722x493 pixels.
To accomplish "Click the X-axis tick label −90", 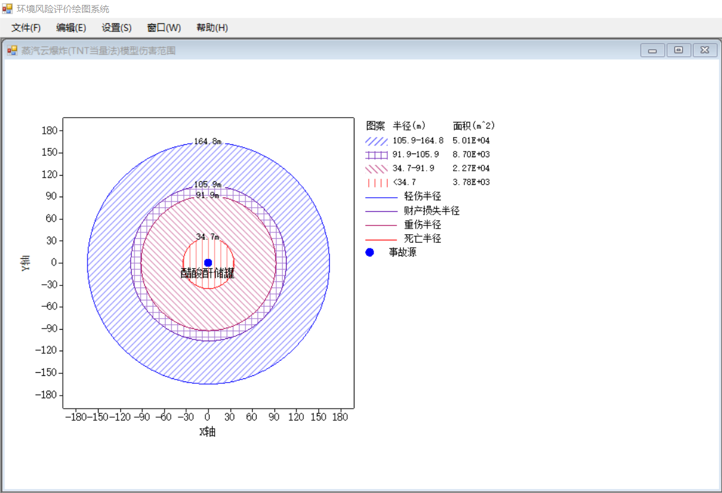I will point(142,417).
